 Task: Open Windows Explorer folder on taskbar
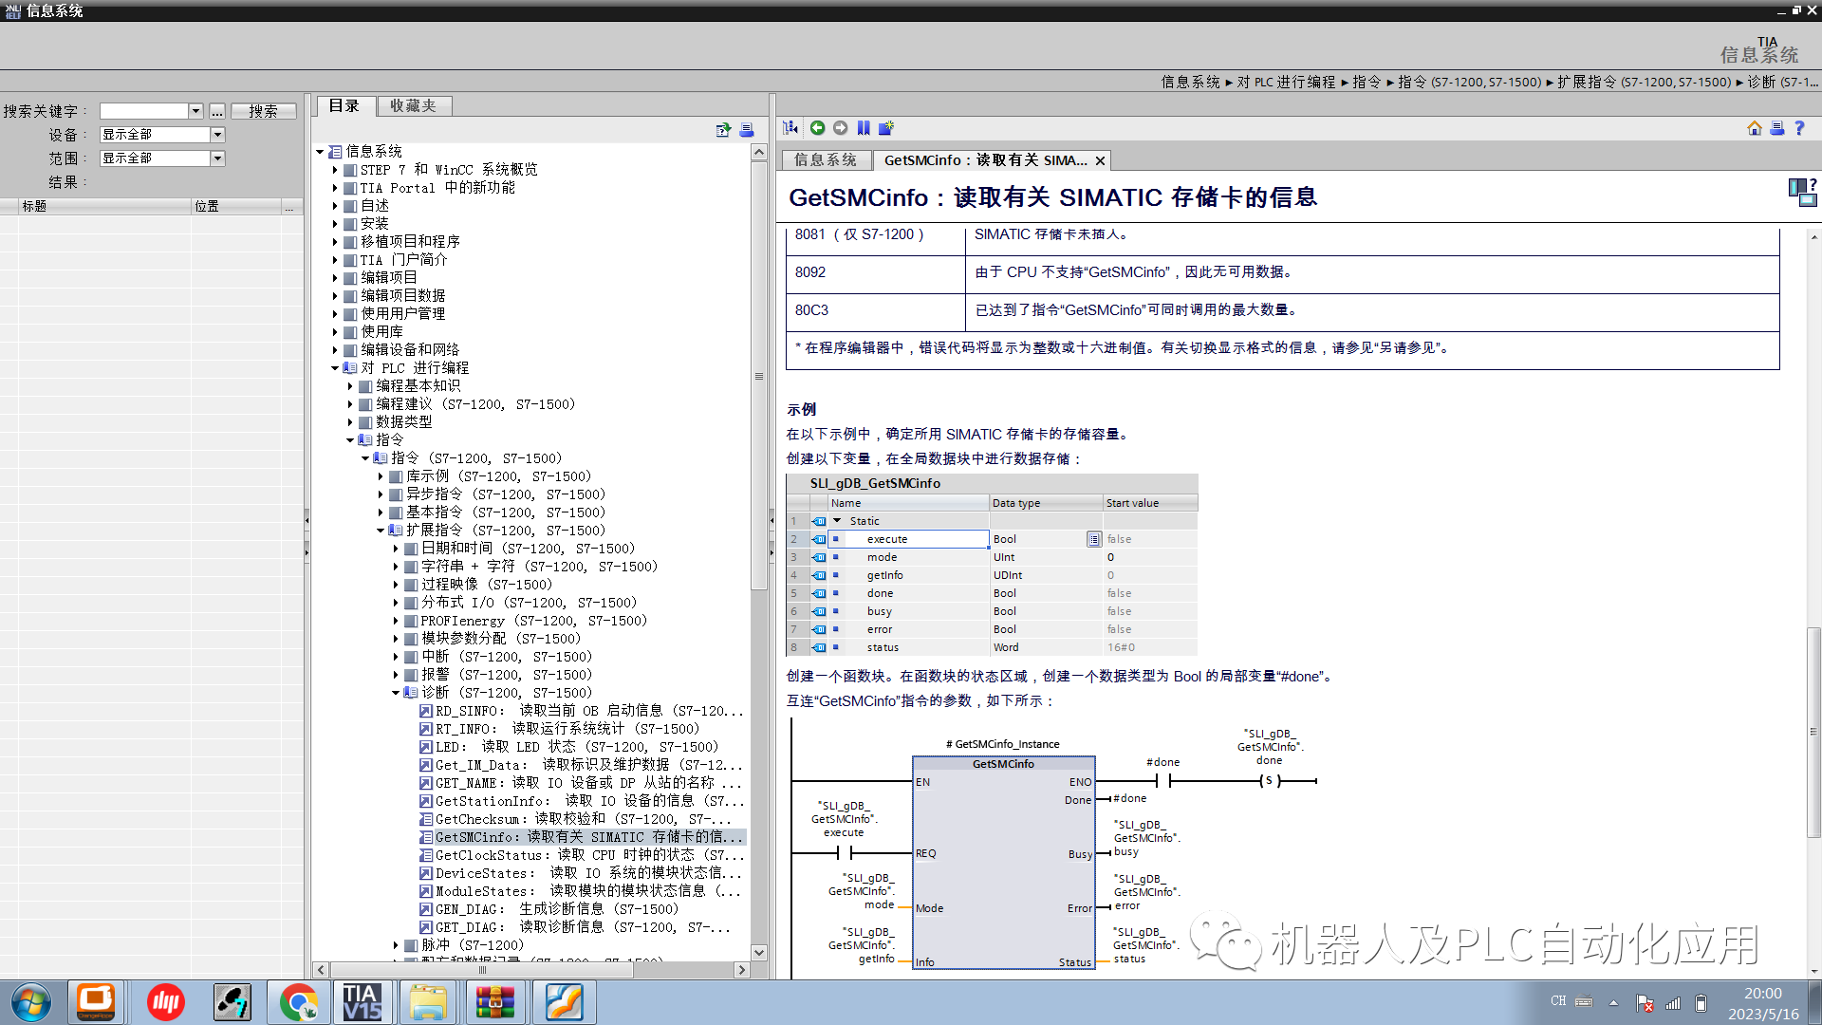(x=428, y=1003)
